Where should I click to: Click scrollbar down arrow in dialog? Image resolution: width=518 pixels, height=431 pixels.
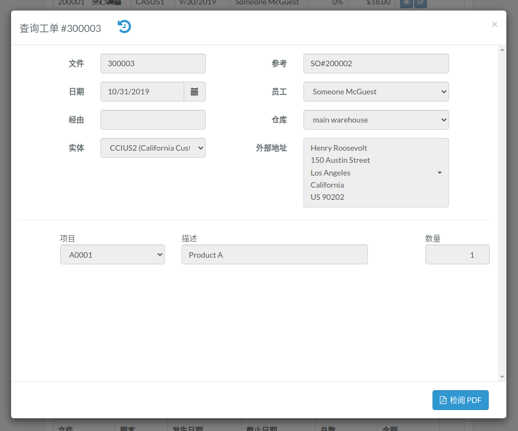point(502,377)
